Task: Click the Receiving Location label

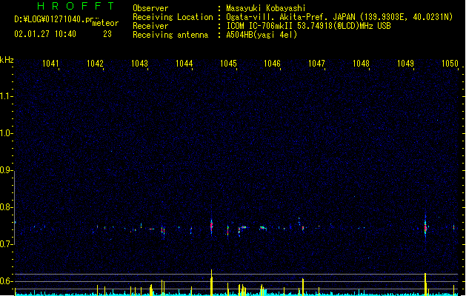Action: pos(173,17)
